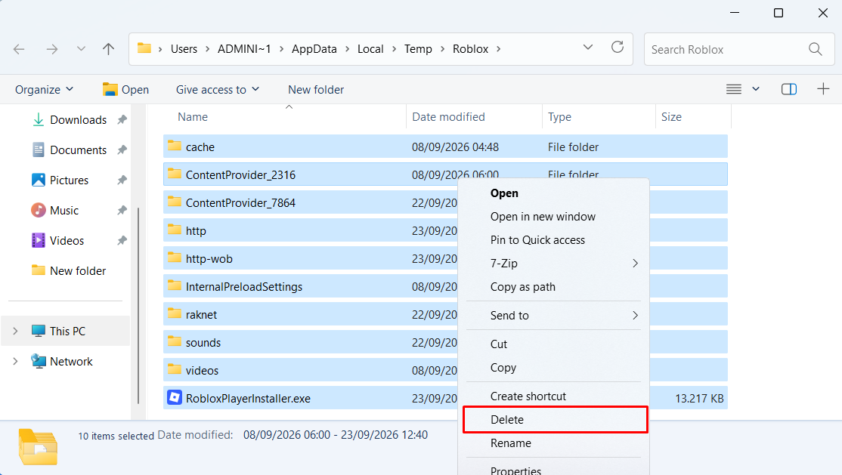Refresh the current folder view
This screenshot has width=842, height=475.
coord(618,48)
